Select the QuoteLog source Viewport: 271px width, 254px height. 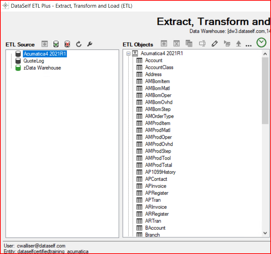33,61
